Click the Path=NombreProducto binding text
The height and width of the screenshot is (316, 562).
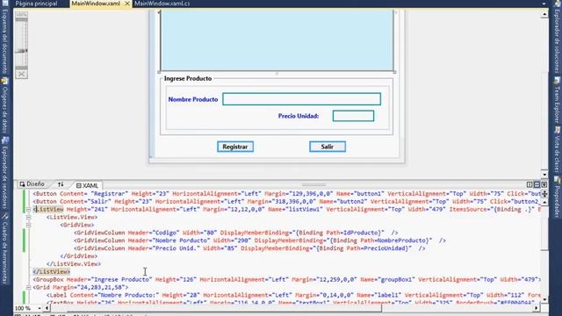pyautogui.click(x=394, y=241)
